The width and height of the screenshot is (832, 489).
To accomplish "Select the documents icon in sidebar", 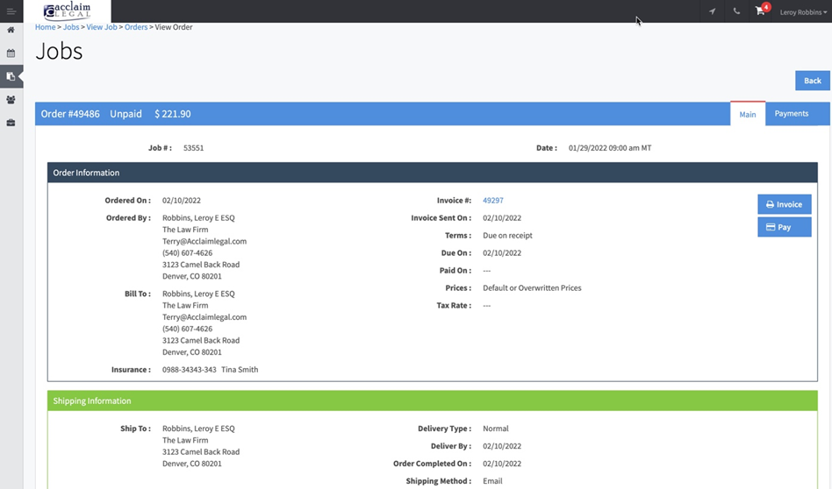I will [x=11, y=76].
